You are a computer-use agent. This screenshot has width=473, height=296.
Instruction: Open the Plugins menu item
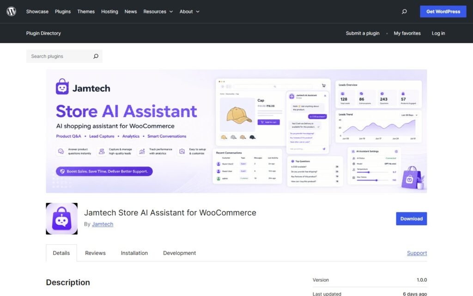[63, 12]
